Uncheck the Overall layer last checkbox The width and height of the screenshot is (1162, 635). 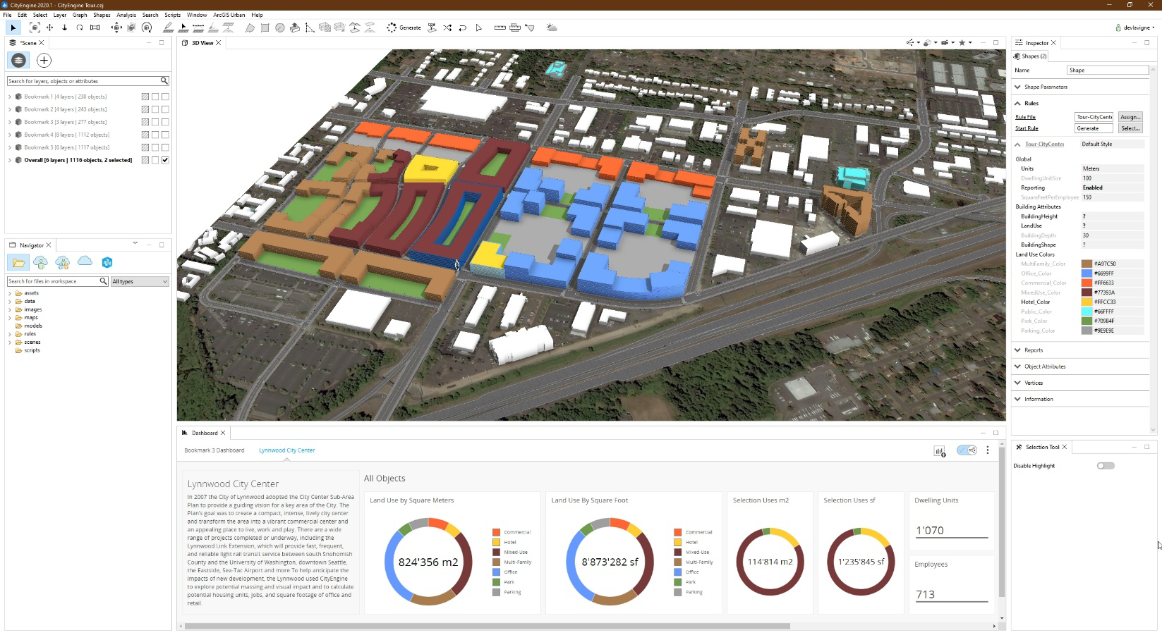coord(165,160)
